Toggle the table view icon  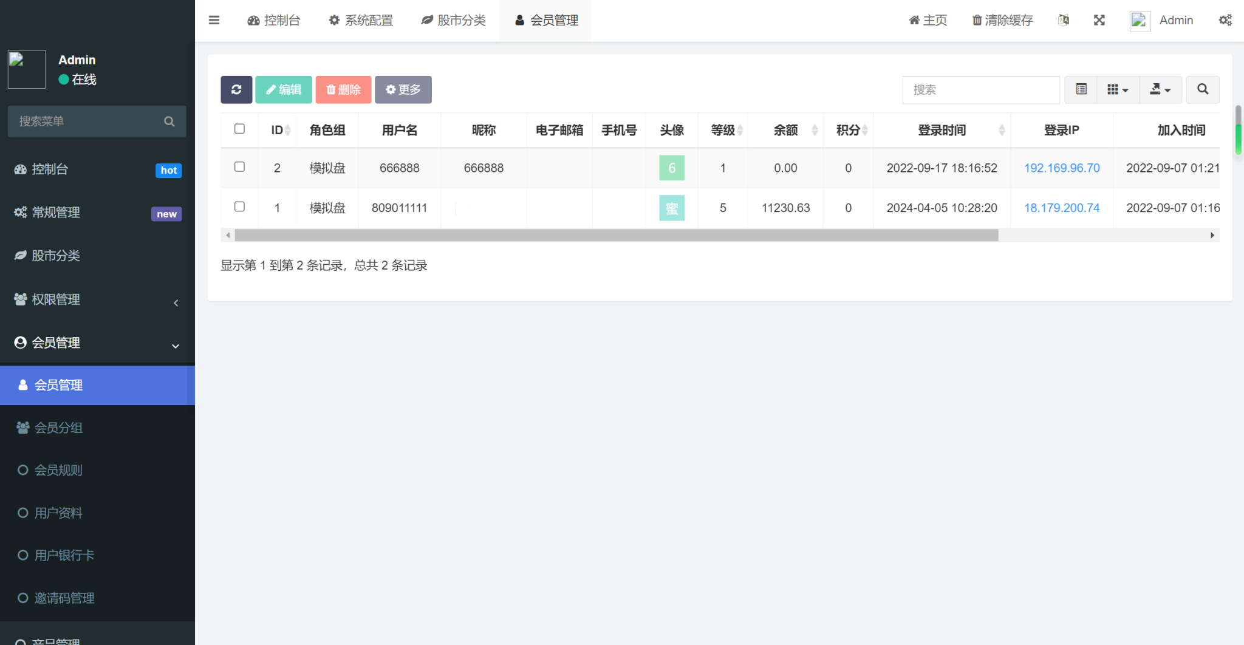click(1081, 89)
